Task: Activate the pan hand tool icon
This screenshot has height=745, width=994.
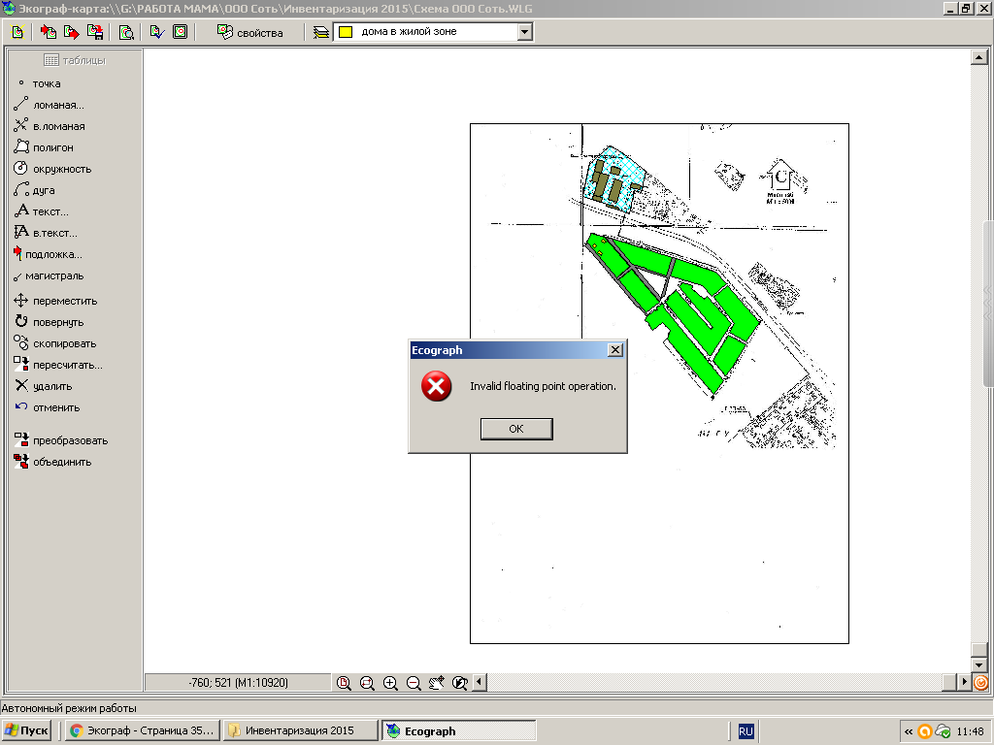Action: pyautogui.click(x=437, y=683)
